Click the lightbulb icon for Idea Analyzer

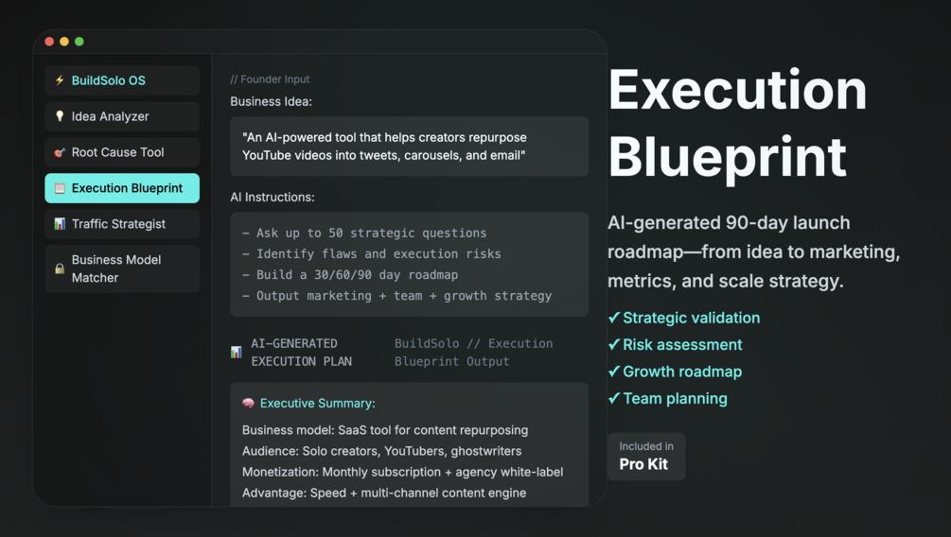point(60,116)
